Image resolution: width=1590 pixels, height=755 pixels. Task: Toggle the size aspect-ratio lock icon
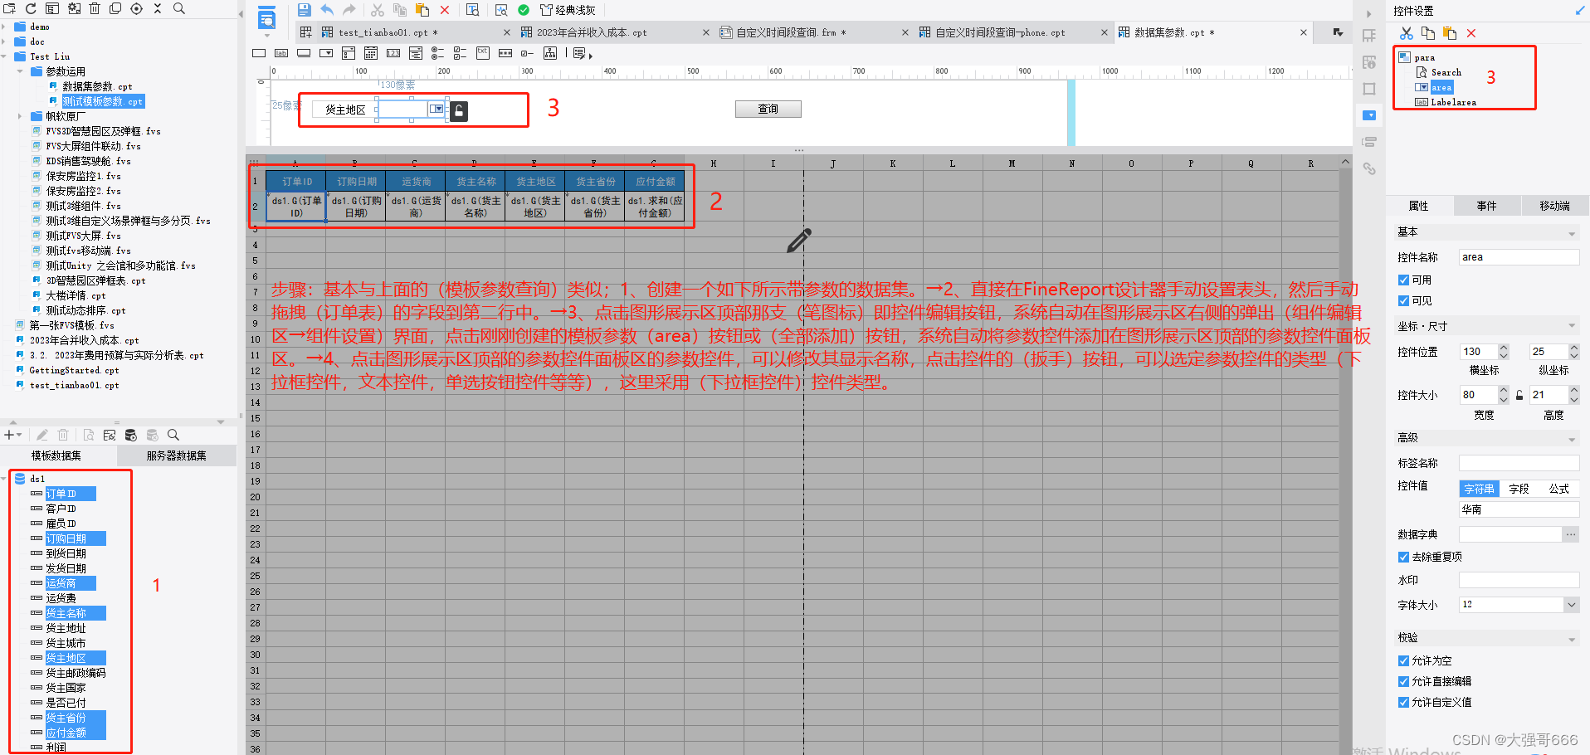[x=1519, y=396]
